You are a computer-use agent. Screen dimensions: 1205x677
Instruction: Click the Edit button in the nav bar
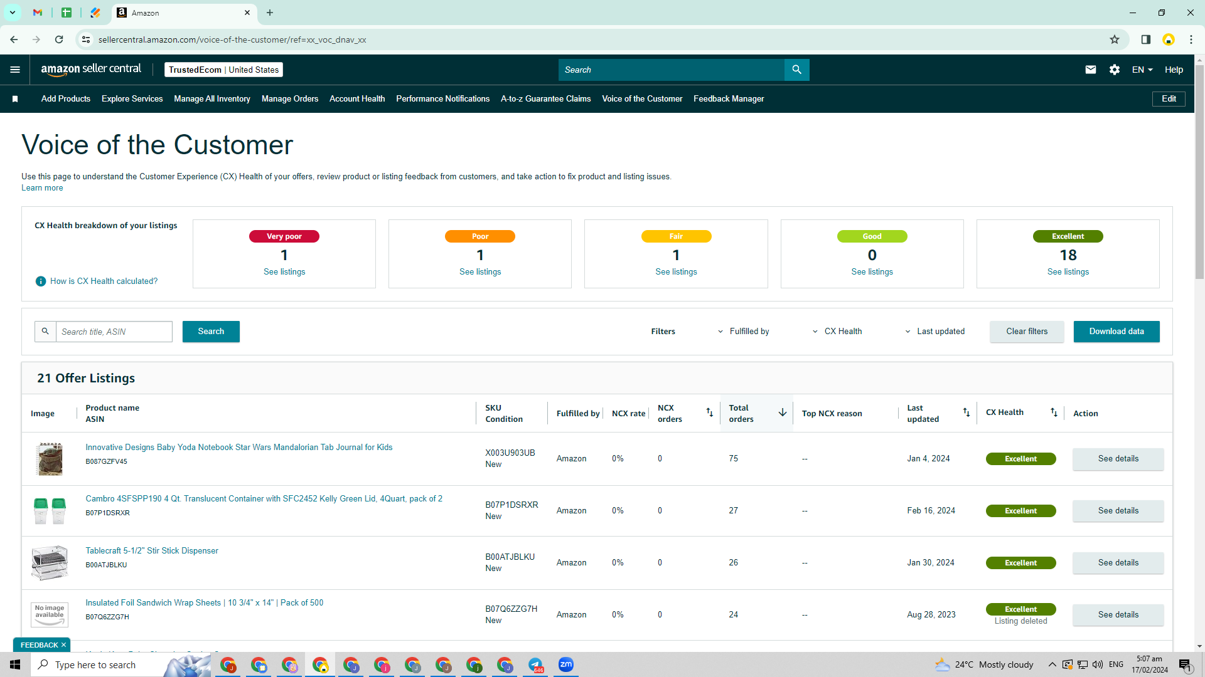point(1169,99)
